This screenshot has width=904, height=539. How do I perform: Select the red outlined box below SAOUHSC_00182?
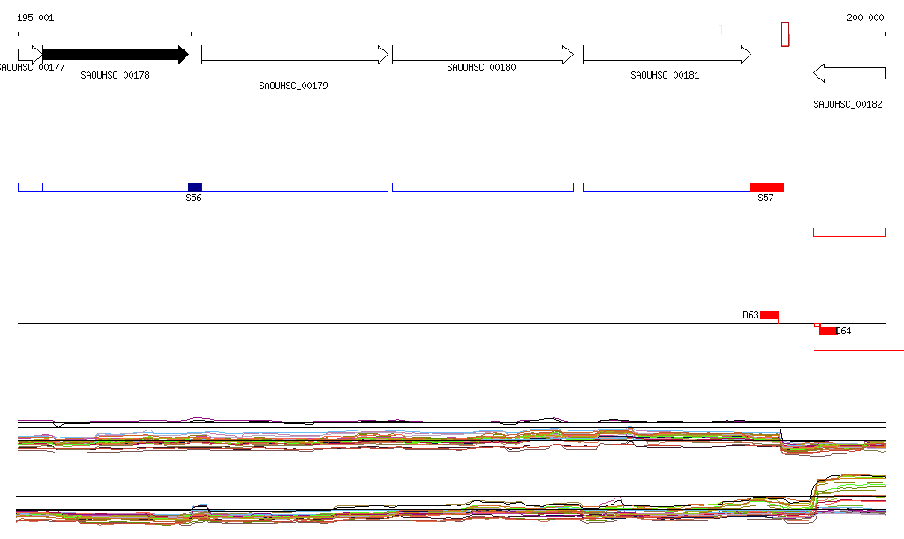pos(848,232)
